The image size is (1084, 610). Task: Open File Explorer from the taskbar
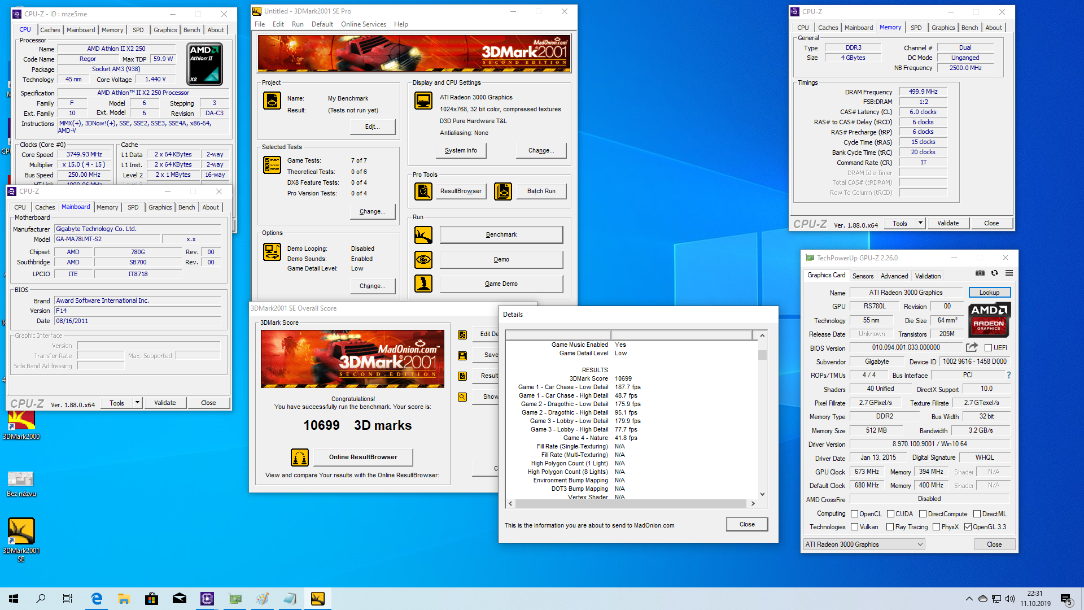point(124,599)
